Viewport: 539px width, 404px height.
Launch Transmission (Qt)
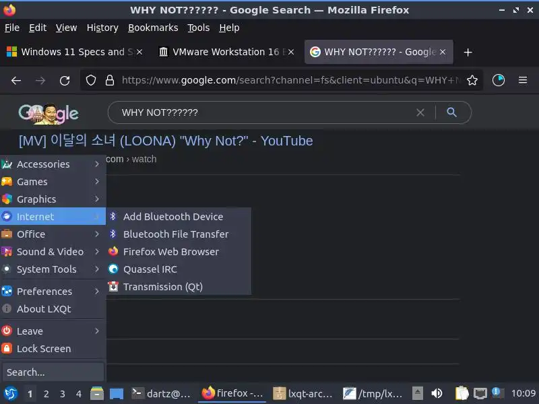pyautogui.click(x=179, y=287)
